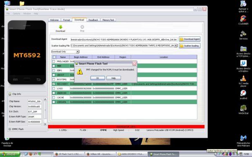
Task: Click the Stop icon
Action: pos(82,27)
